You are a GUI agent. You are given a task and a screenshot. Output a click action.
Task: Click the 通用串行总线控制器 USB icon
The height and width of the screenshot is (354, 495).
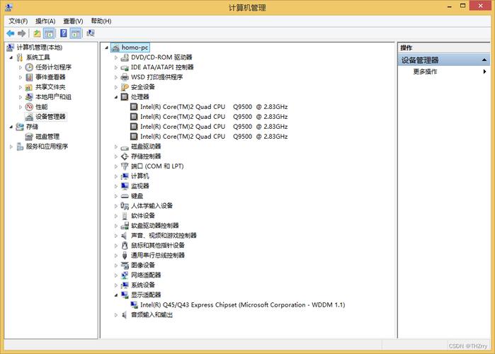[x=125, y=256]
